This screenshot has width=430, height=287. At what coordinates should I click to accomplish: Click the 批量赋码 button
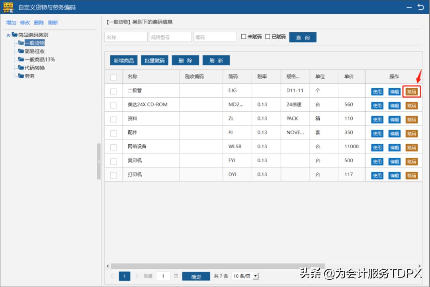tap(154, 60)
